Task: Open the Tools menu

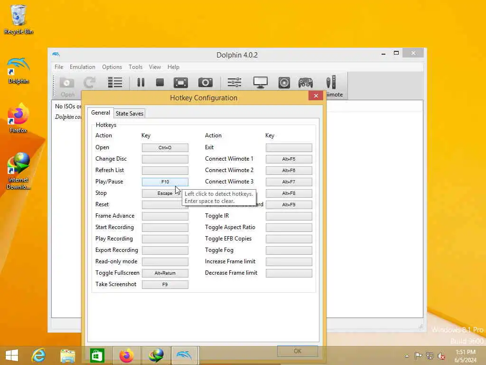Action: (x=135, y=67)
